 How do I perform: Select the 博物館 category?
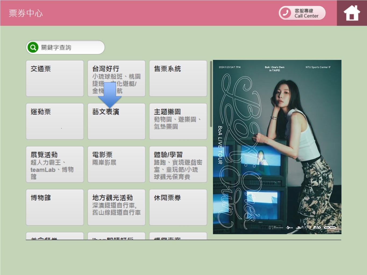pyautogui.click(x=55, y=207)
